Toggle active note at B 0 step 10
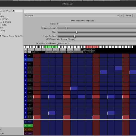 click(104, 72)
